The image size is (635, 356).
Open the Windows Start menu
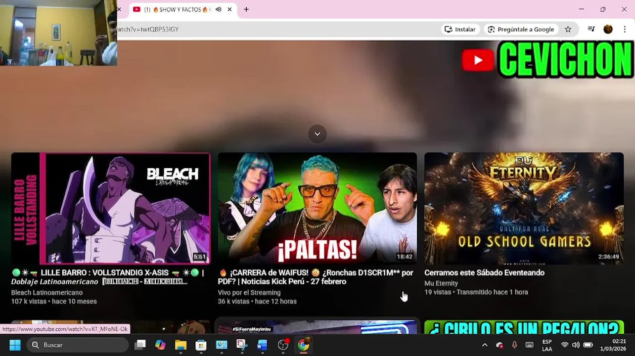pos(15,345)
